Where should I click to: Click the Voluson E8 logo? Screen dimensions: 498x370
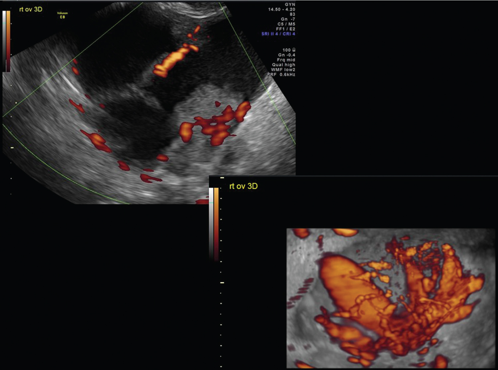click(x=62, y=15)
